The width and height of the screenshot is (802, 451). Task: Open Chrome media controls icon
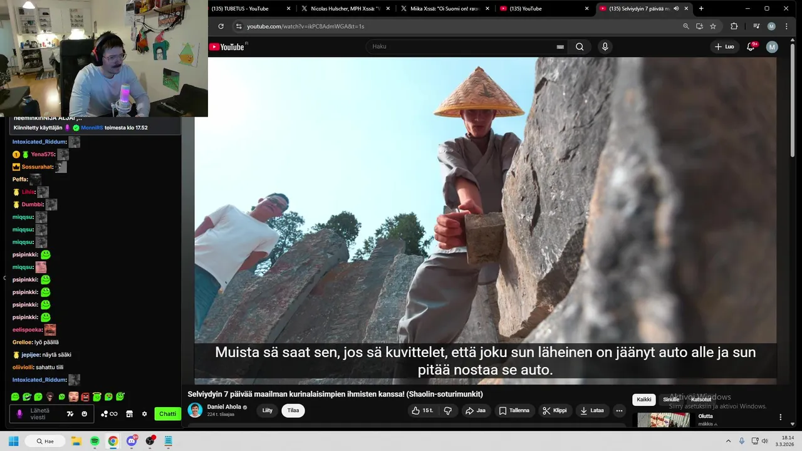coord(756,26)
